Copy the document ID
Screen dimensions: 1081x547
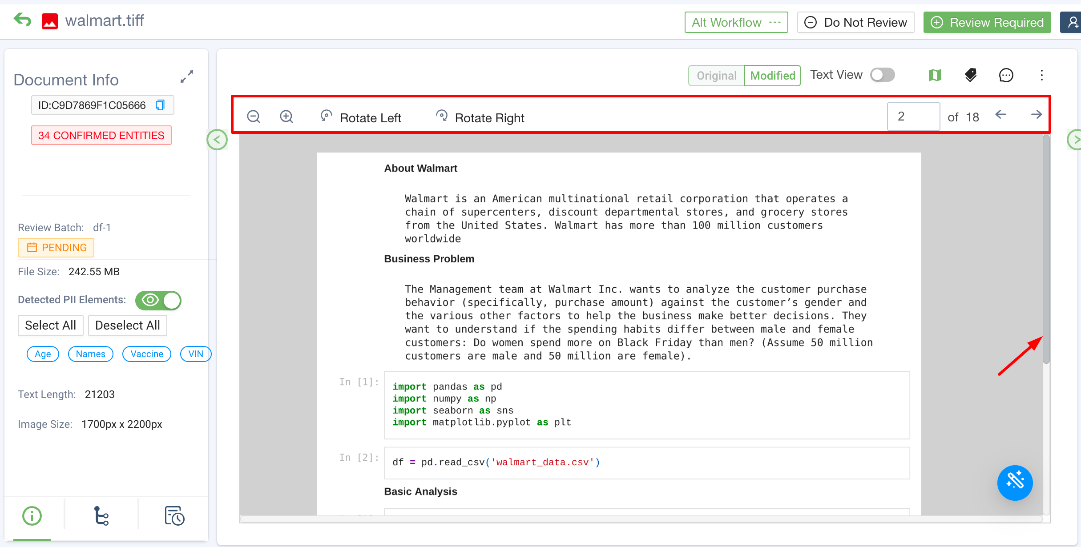[x=160, y=105]
